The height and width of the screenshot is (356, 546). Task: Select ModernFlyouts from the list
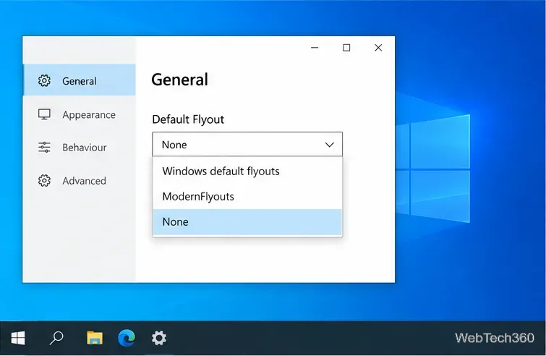coord(247,197)
